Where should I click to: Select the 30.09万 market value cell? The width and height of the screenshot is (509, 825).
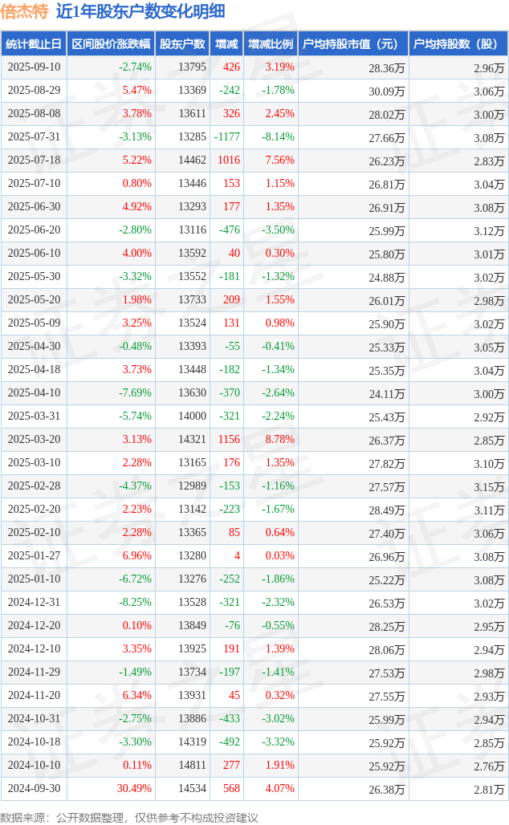pos(387,91)
